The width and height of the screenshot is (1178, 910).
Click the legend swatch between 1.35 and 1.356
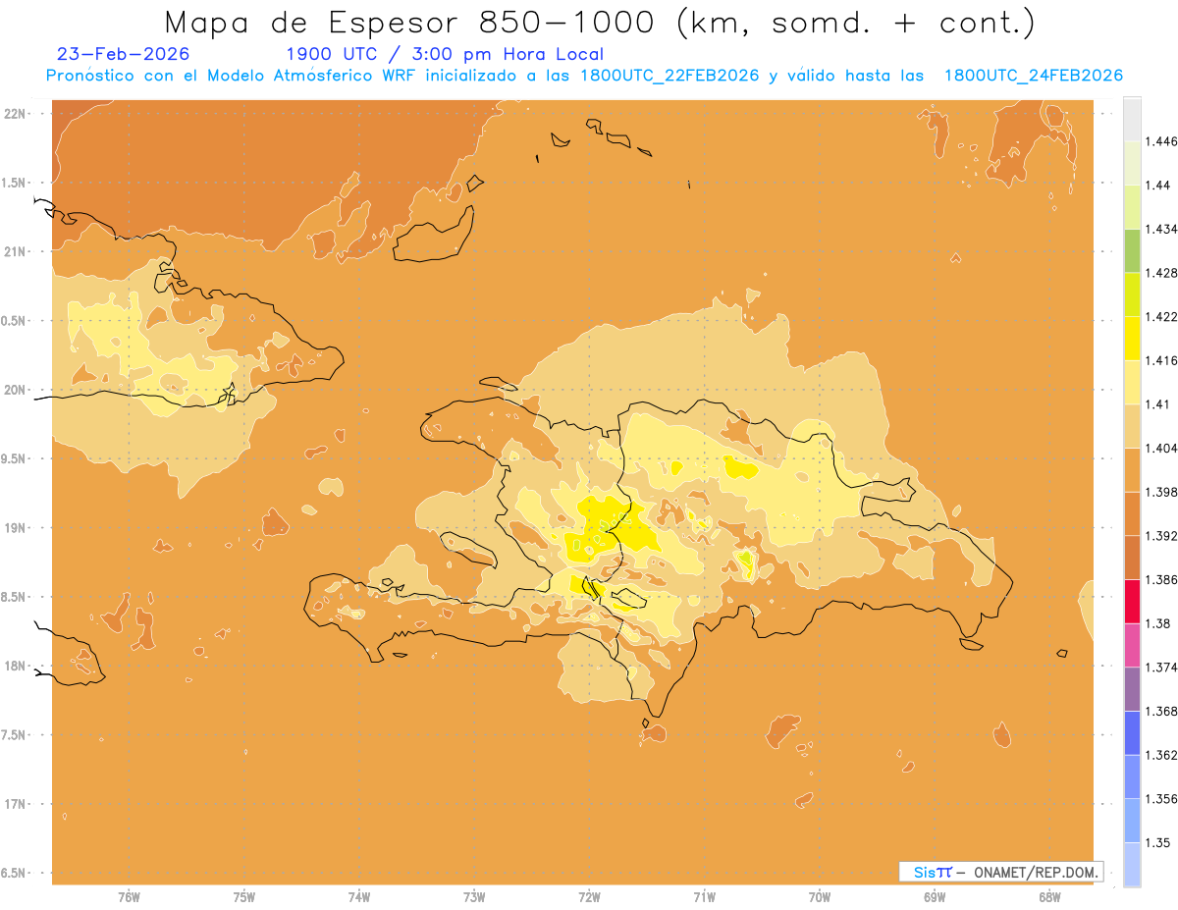pyautogui.click(x=1132, y=821)
